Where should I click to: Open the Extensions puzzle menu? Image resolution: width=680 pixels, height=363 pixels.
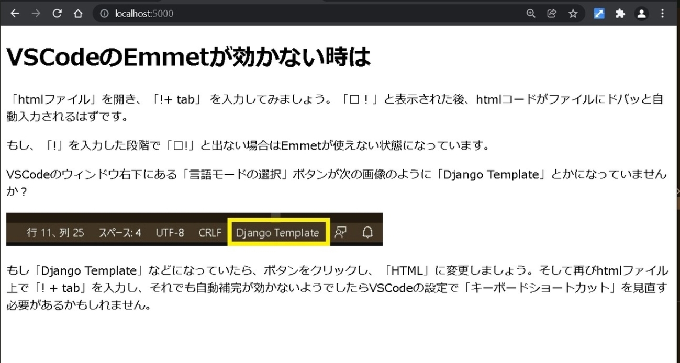(620, 14)
